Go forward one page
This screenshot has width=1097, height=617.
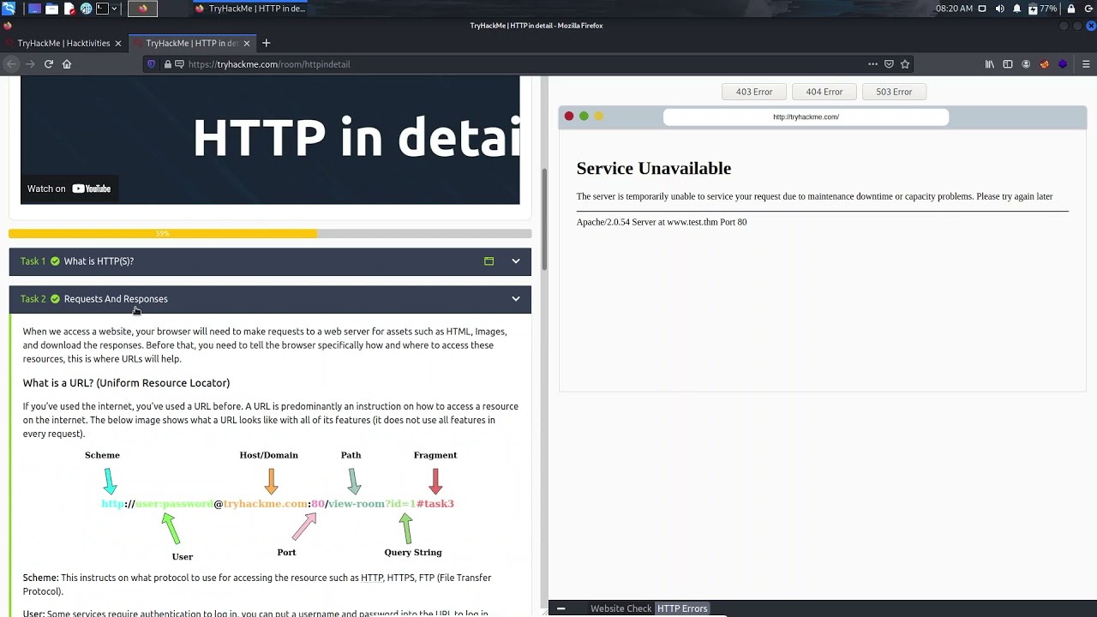tap(30, 64)
